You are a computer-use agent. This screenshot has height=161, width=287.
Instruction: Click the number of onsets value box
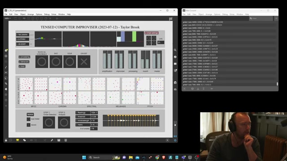[94, 129]
